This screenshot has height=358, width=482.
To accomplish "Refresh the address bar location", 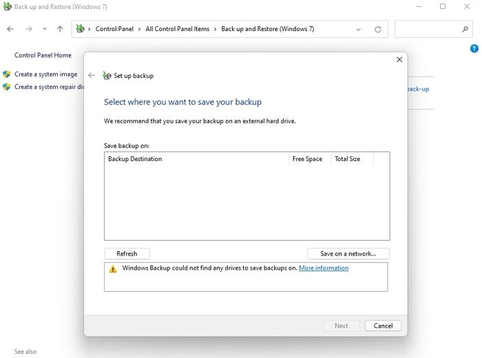I will point(378,30).
